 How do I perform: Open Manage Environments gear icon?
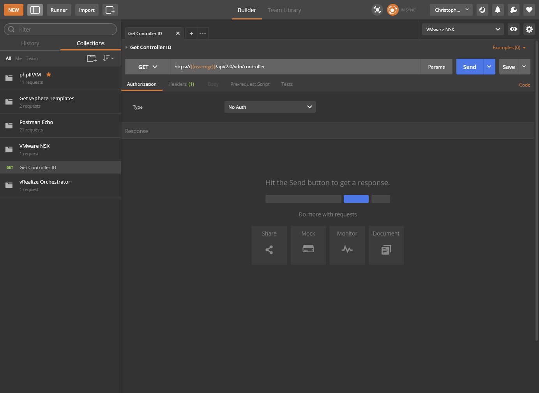tap(529, 29)
